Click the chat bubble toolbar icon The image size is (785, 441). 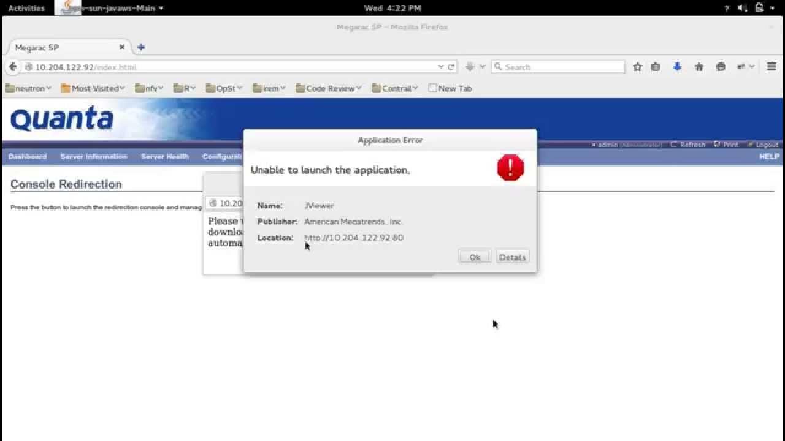(x=721, y=67)
